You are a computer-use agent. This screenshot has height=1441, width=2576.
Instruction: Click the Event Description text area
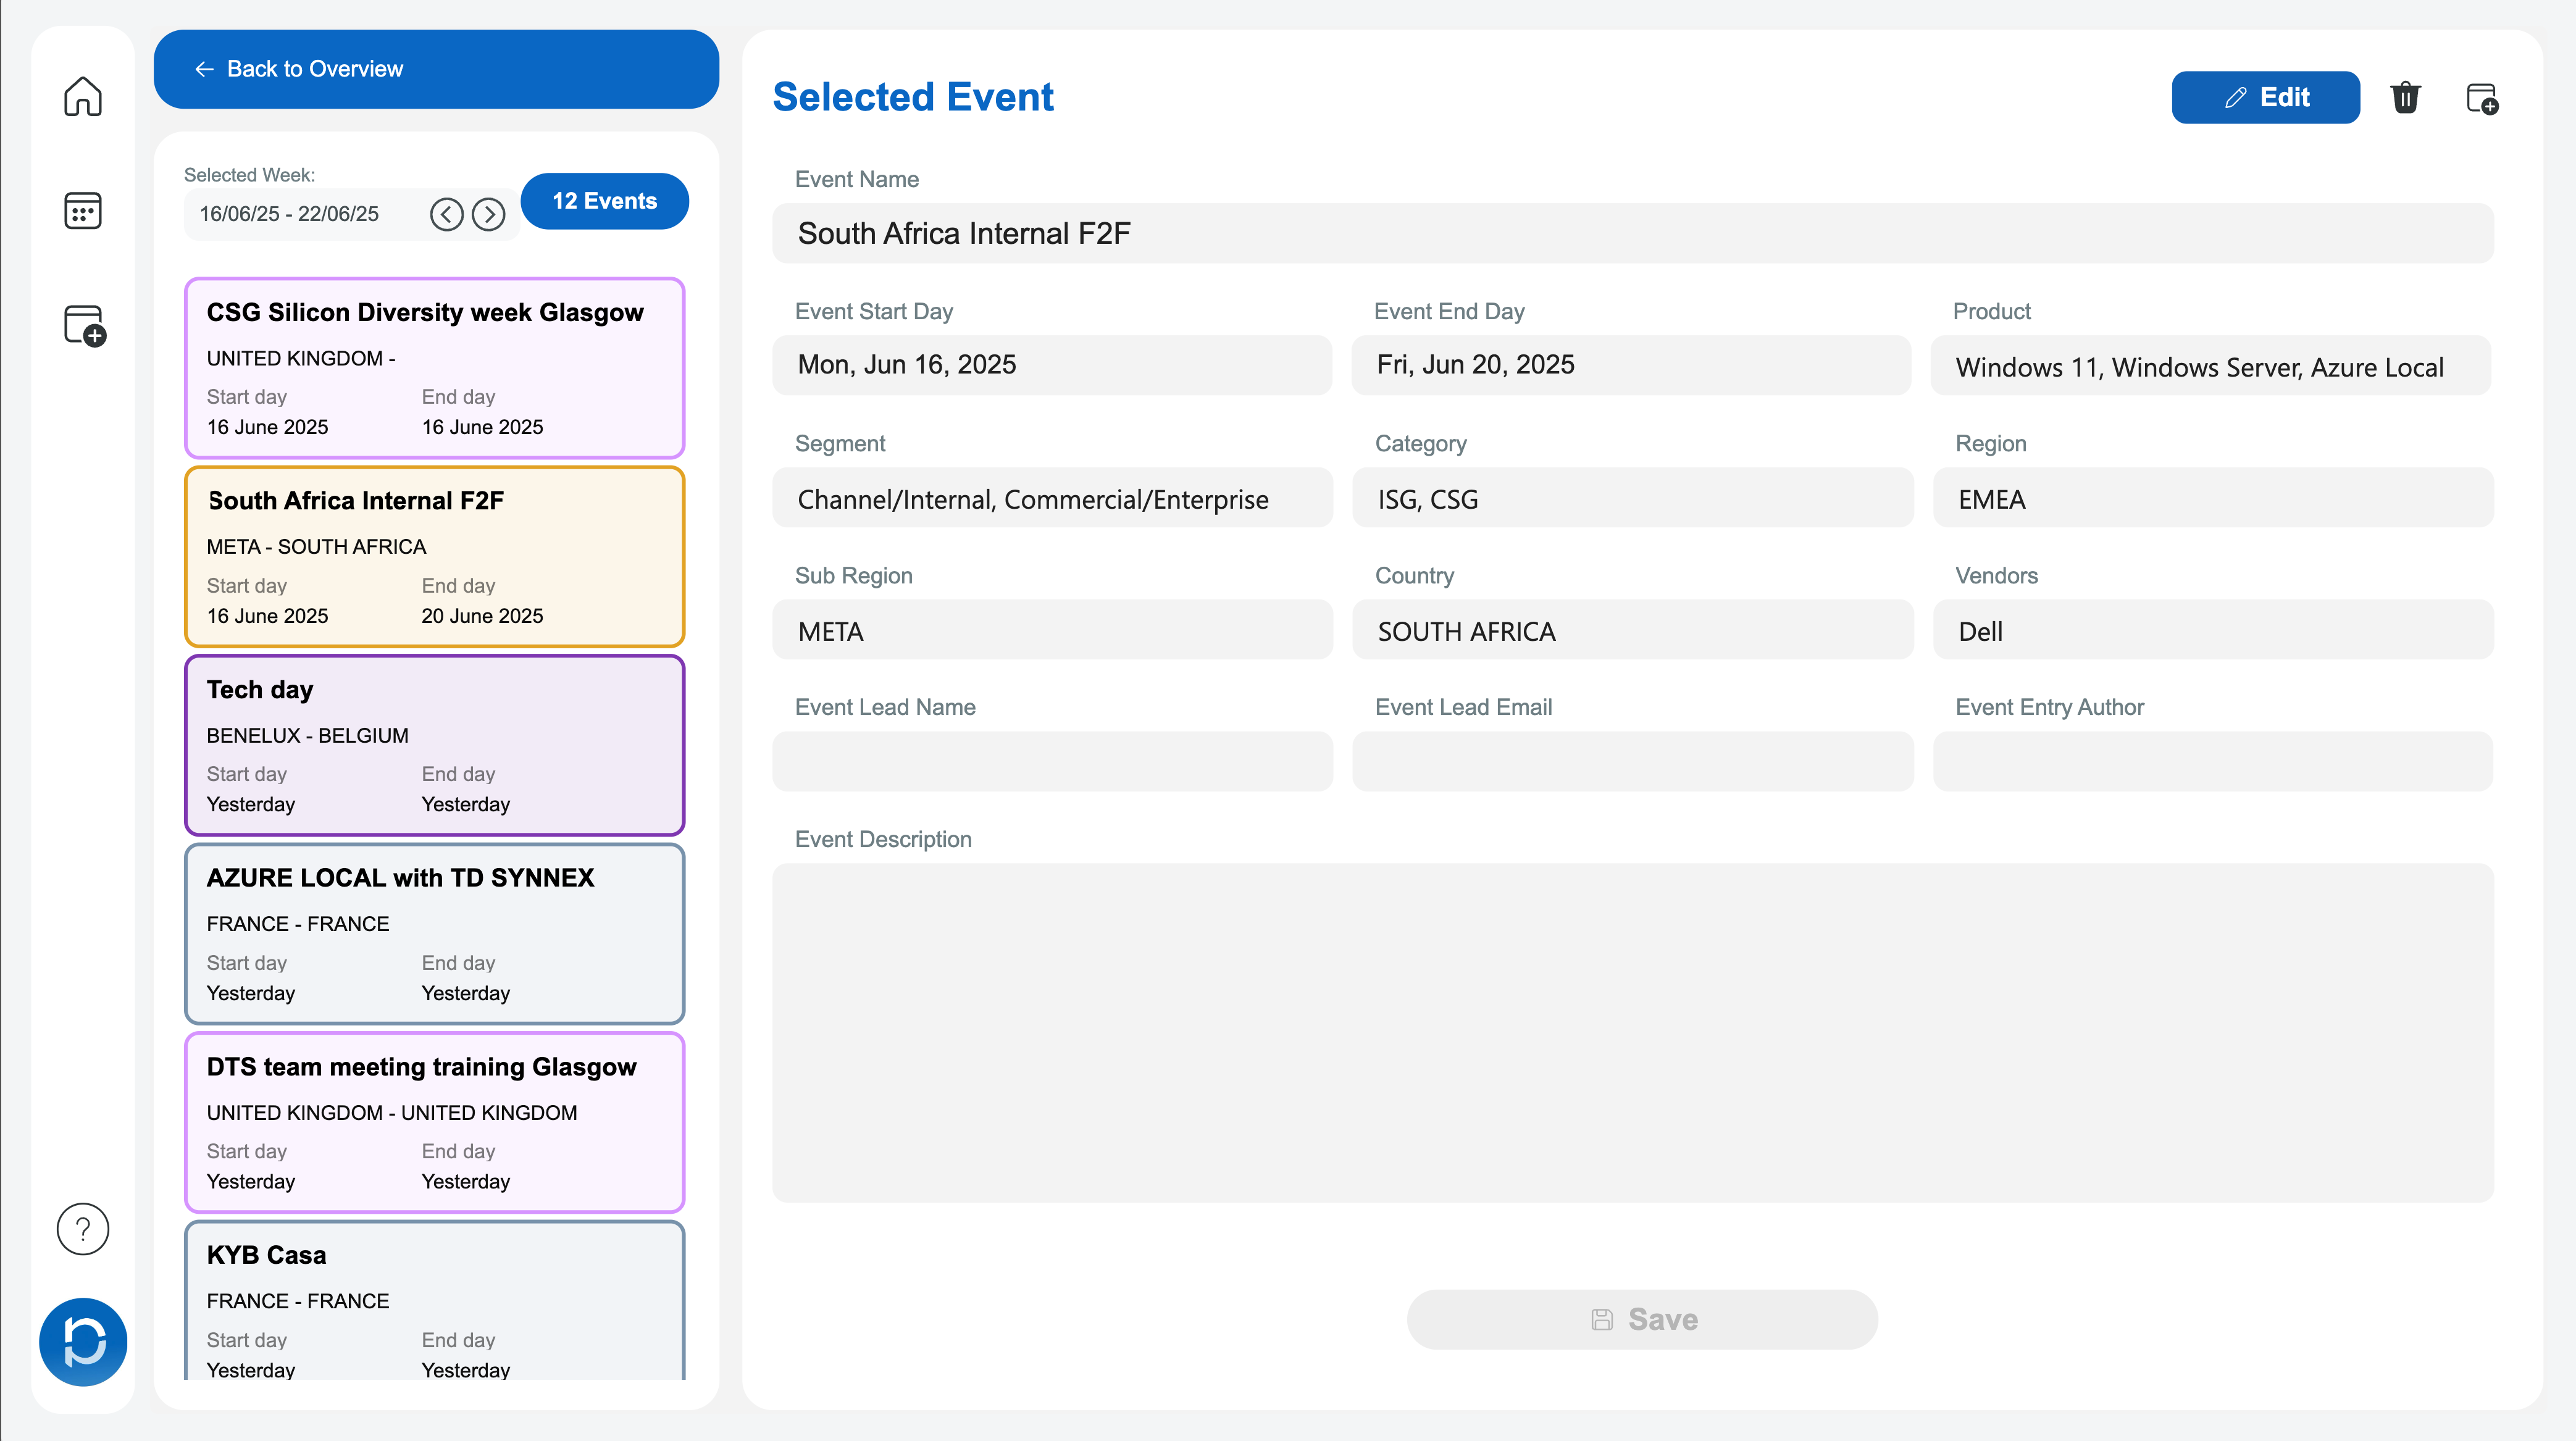coord(1632,1032)
